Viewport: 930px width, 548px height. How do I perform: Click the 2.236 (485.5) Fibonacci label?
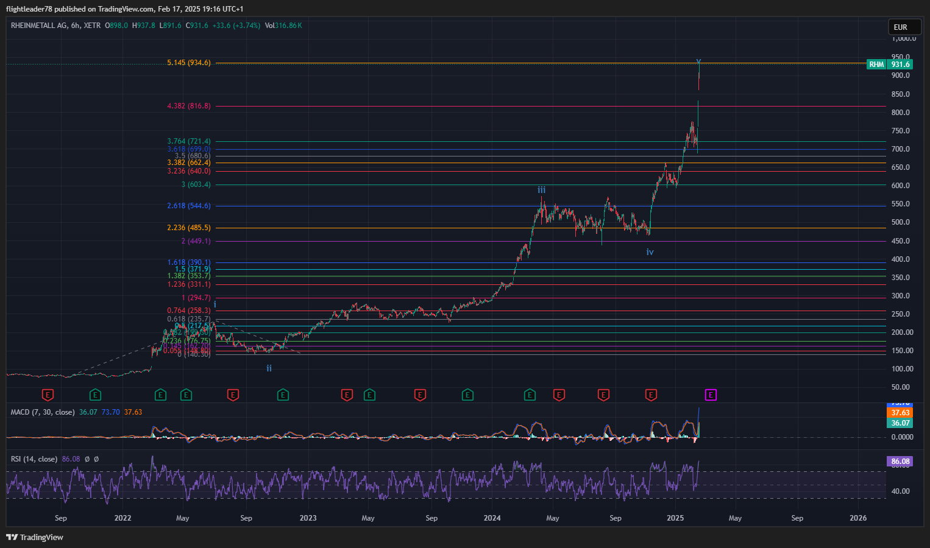pos(189,228)
